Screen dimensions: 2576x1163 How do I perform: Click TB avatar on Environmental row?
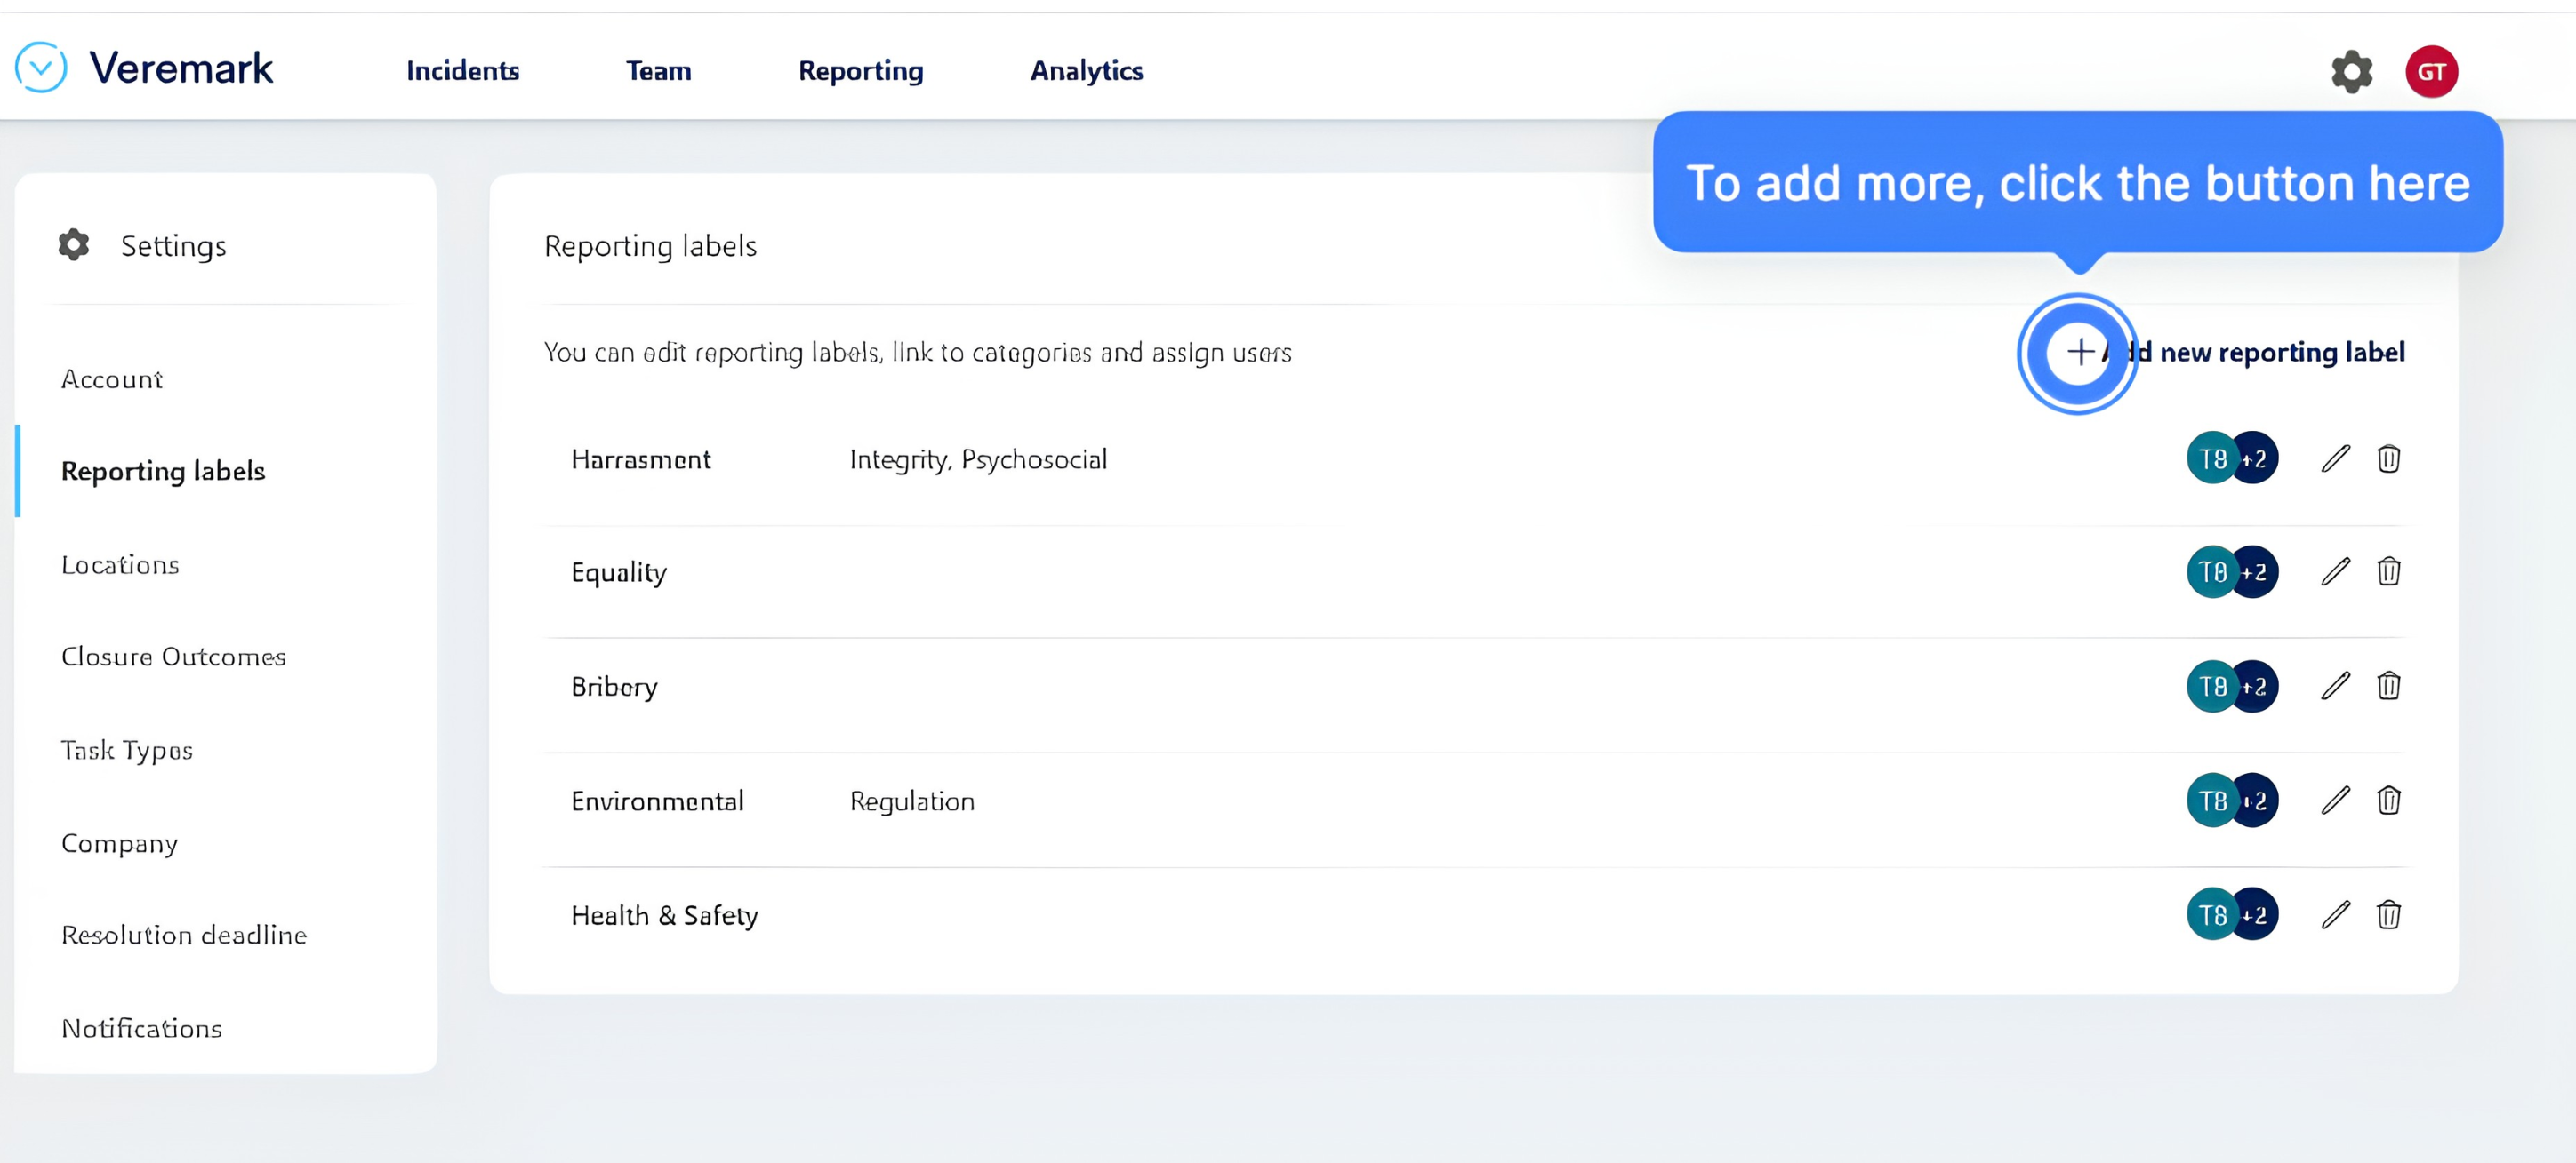coord(2212,801)
